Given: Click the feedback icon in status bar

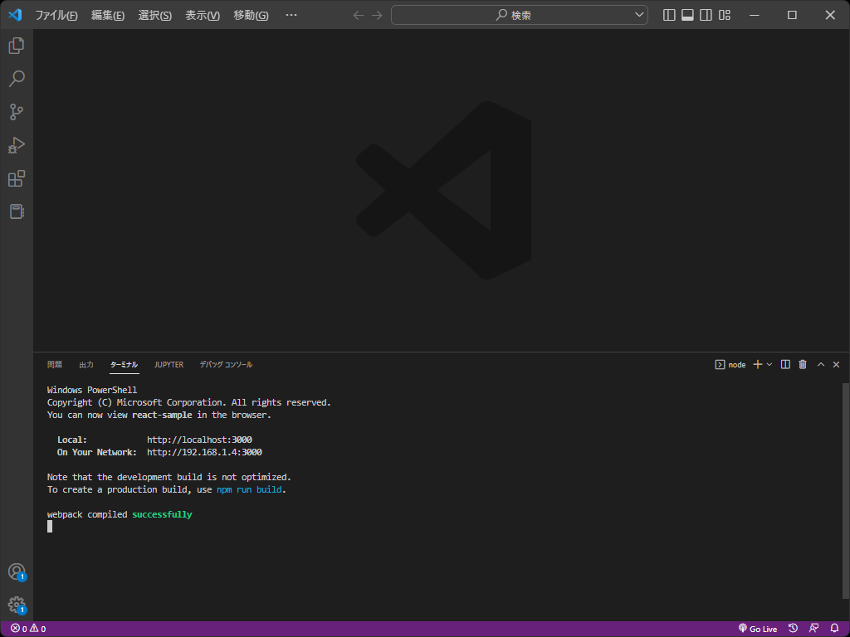Looking at the screenshot, I should (813, 629).
